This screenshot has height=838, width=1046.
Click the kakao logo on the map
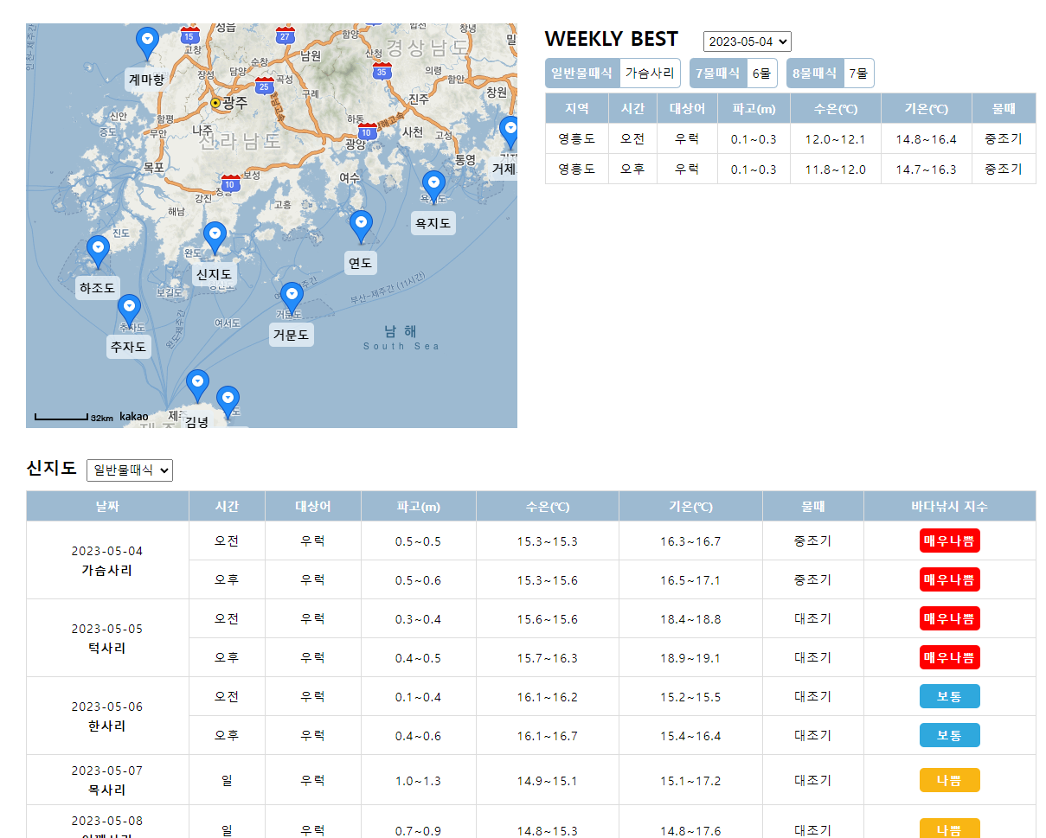133,417
